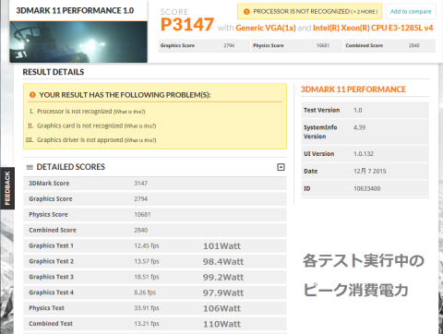443x334 pixels.
Task: Click the 106Watt annotation
Action: (x=221, y=308)
